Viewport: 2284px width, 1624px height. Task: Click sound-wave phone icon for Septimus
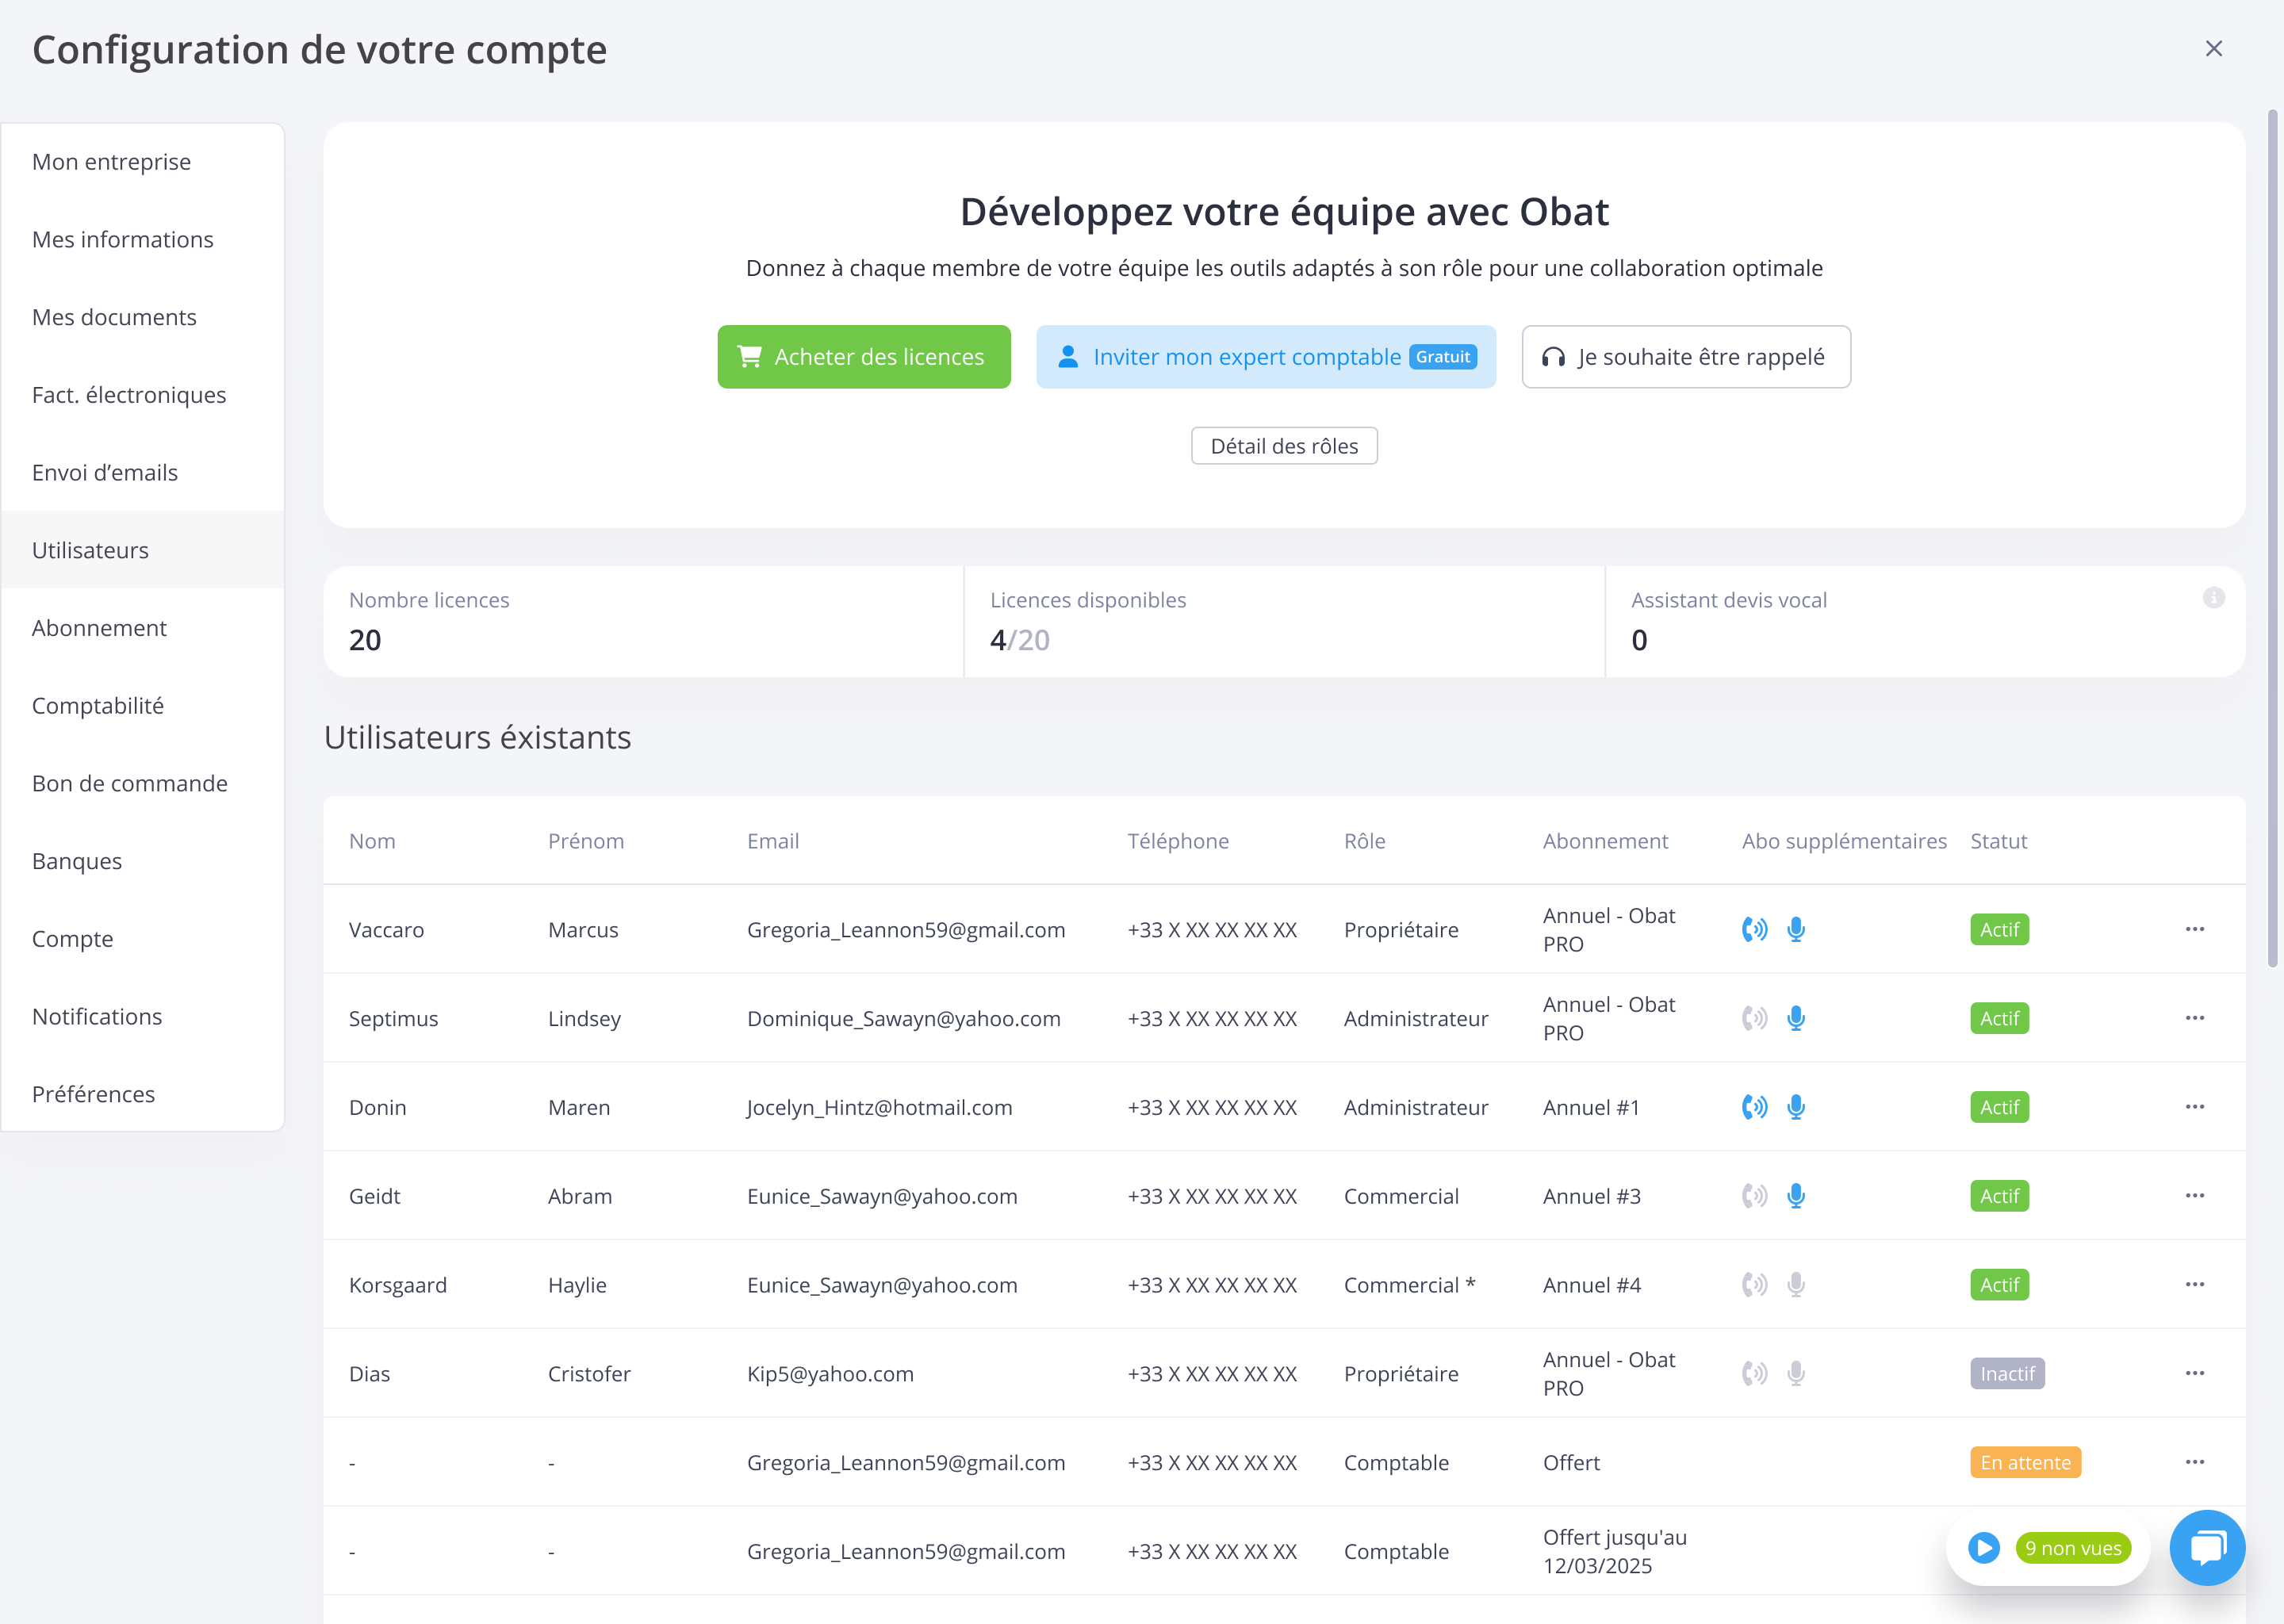[1754, 1018]
